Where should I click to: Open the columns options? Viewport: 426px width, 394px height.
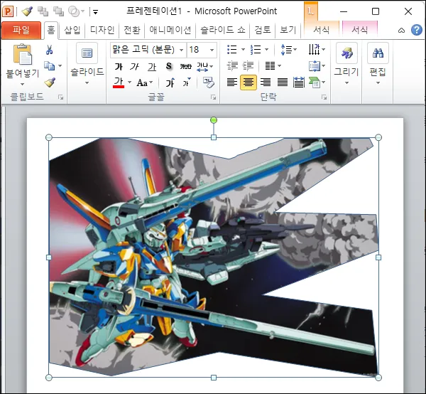273,65
